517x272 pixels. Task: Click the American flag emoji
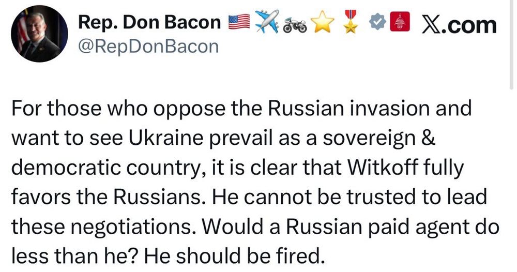click(x=239, y=22)
